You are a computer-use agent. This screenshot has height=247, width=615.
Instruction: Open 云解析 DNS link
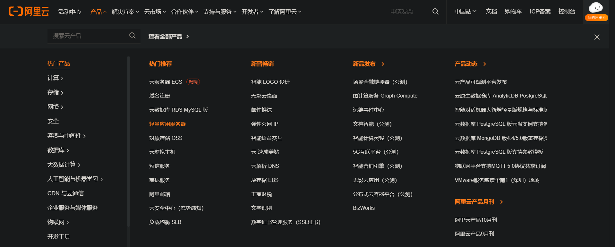point(265,166)
